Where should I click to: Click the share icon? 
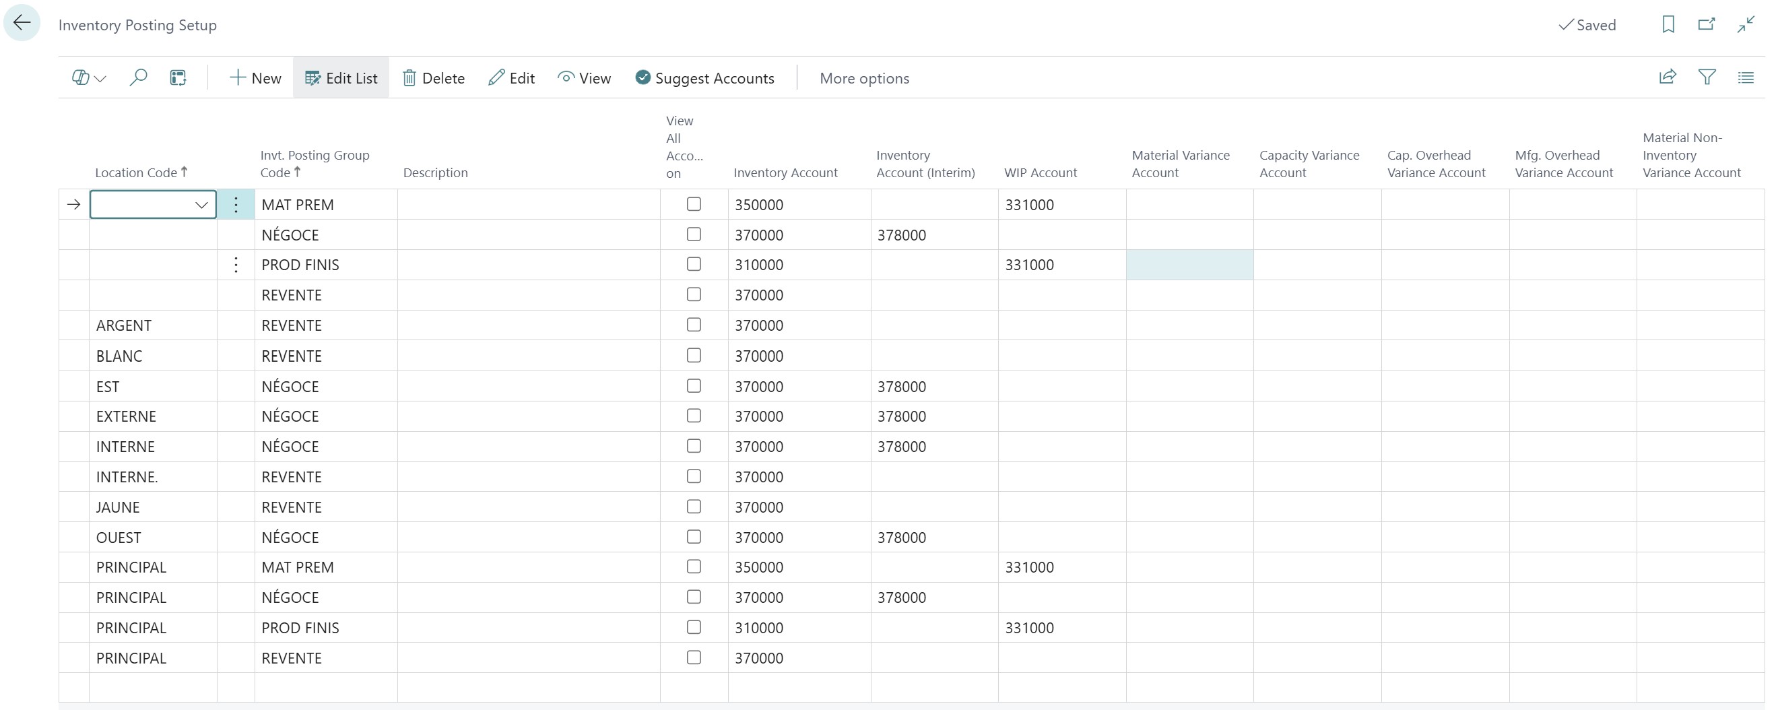[1668, 77]
